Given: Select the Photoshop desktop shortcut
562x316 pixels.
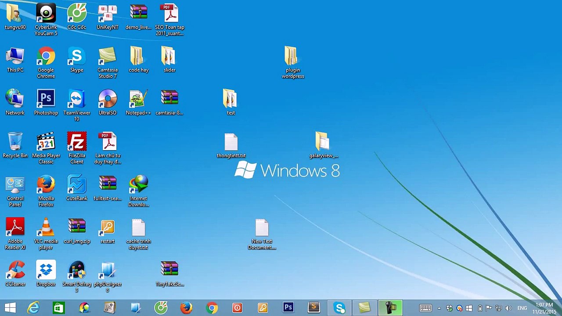Looking at the screenshot, I should pyautogui.click(x=46, y=103).
